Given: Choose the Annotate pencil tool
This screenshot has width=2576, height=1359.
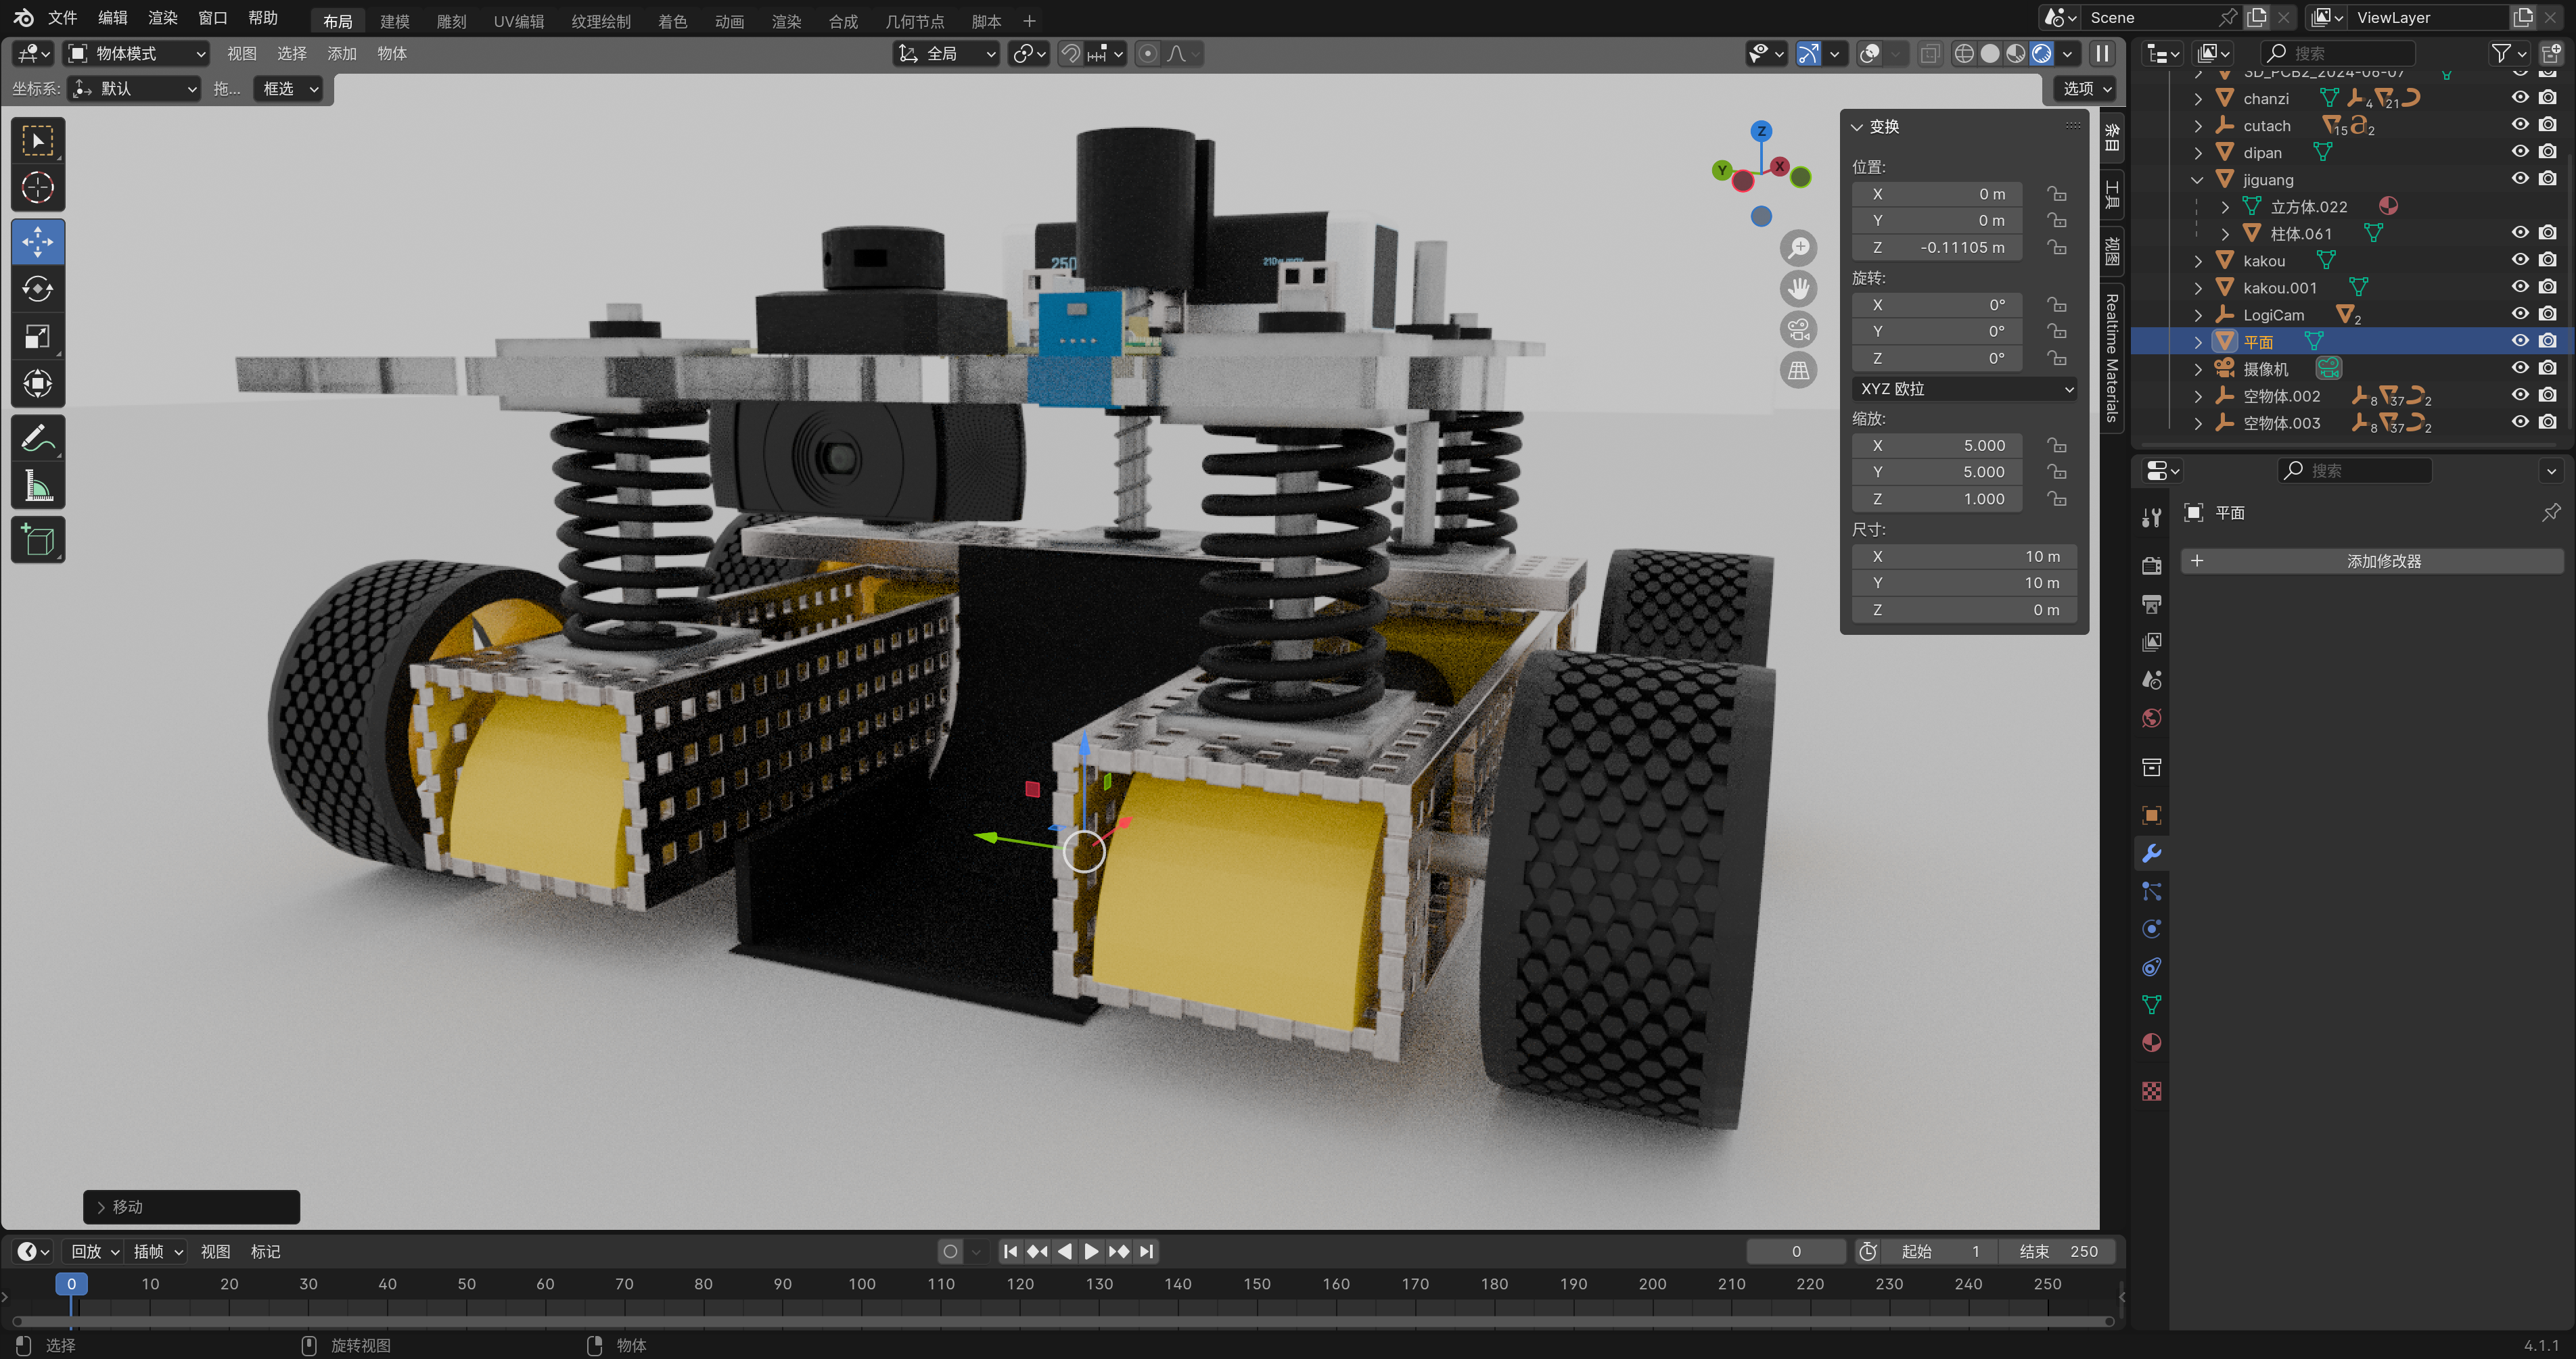Looking at the screenshot, I should pos(38,437).
